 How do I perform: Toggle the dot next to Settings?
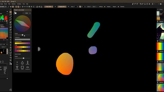(x=105, y=7)
